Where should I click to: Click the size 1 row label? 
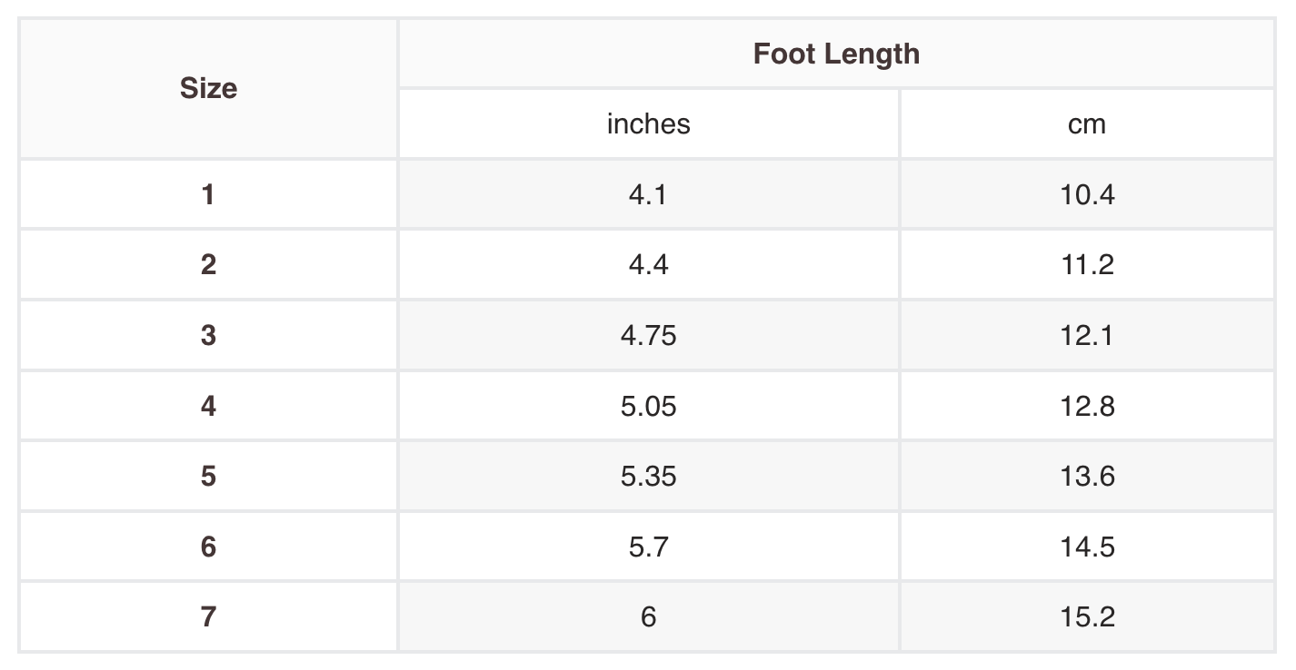[x=208, y=194]
